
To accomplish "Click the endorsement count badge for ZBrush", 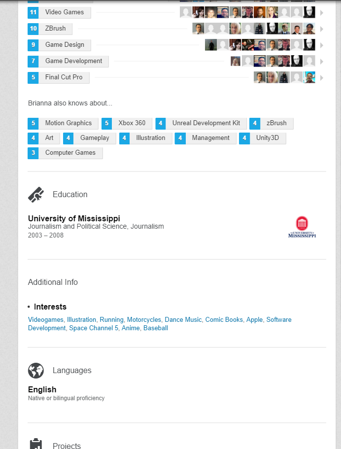I will pyautogui.click(x=33, y=29).
